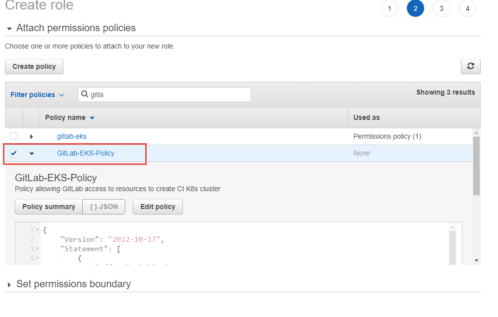Check the gitlab-eks policy checkbox

(14, 136)
